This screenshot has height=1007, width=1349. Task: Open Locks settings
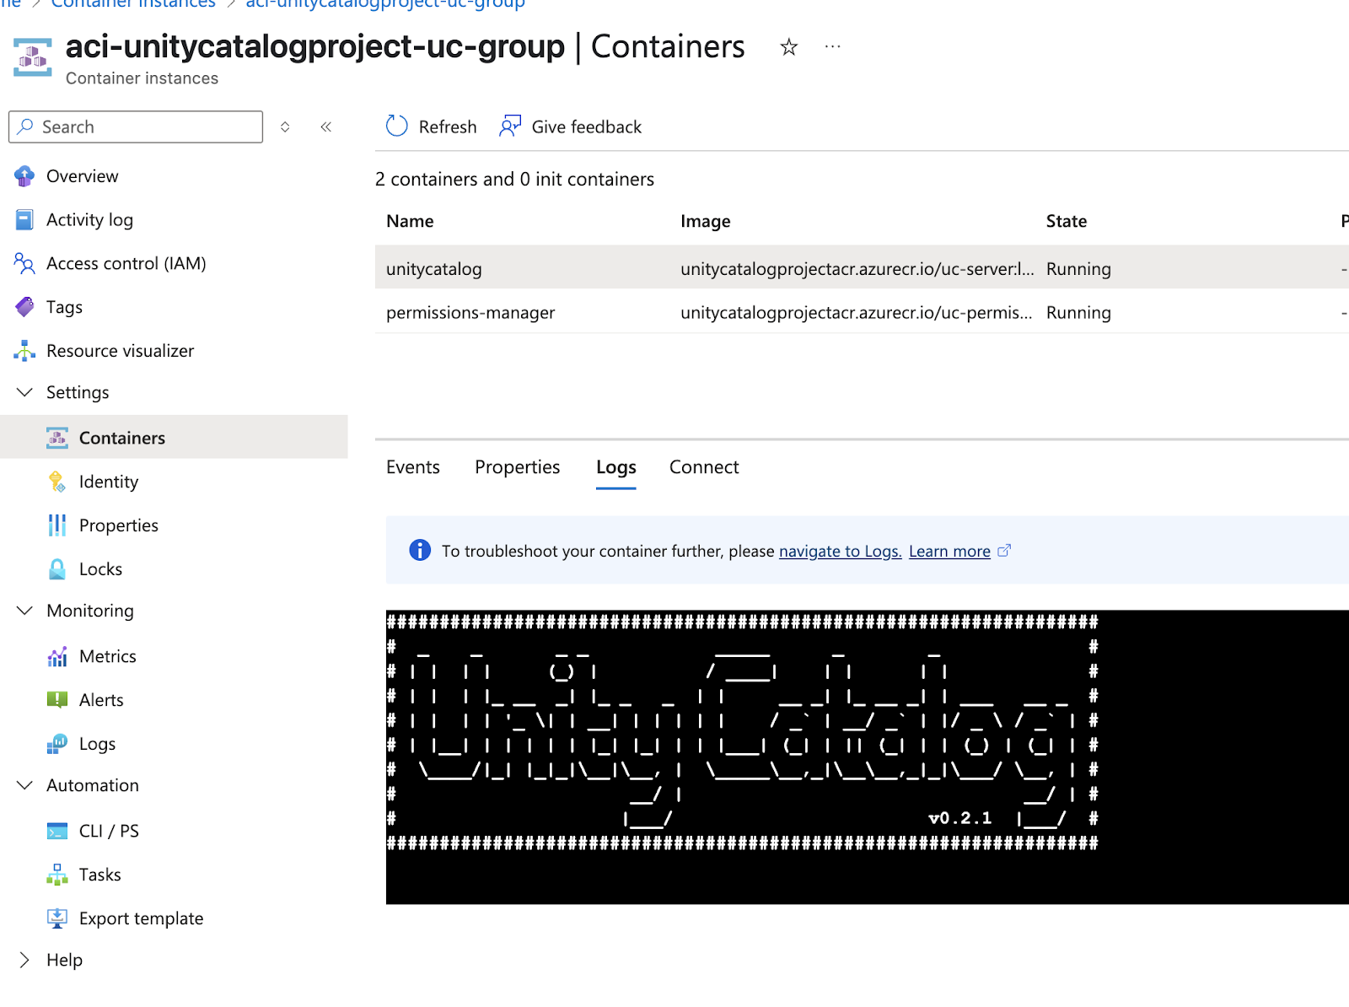(x=101, y=569)
